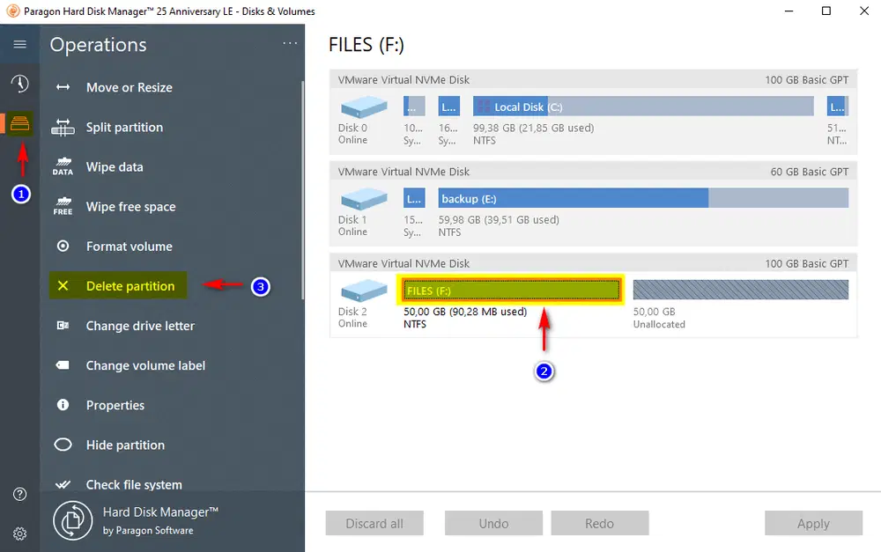Choose Wipe data operation

click(115, 166)
